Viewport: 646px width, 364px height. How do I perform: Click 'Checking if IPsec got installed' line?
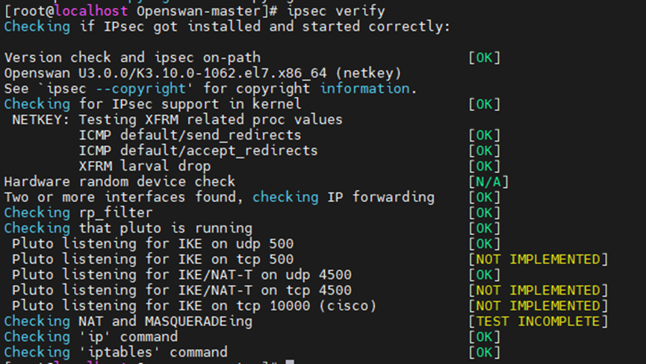click(228, 27)
